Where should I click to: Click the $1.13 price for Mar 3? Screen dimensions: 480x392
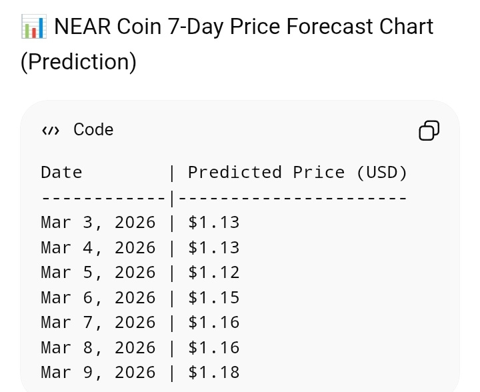click(x=214, y=223)
